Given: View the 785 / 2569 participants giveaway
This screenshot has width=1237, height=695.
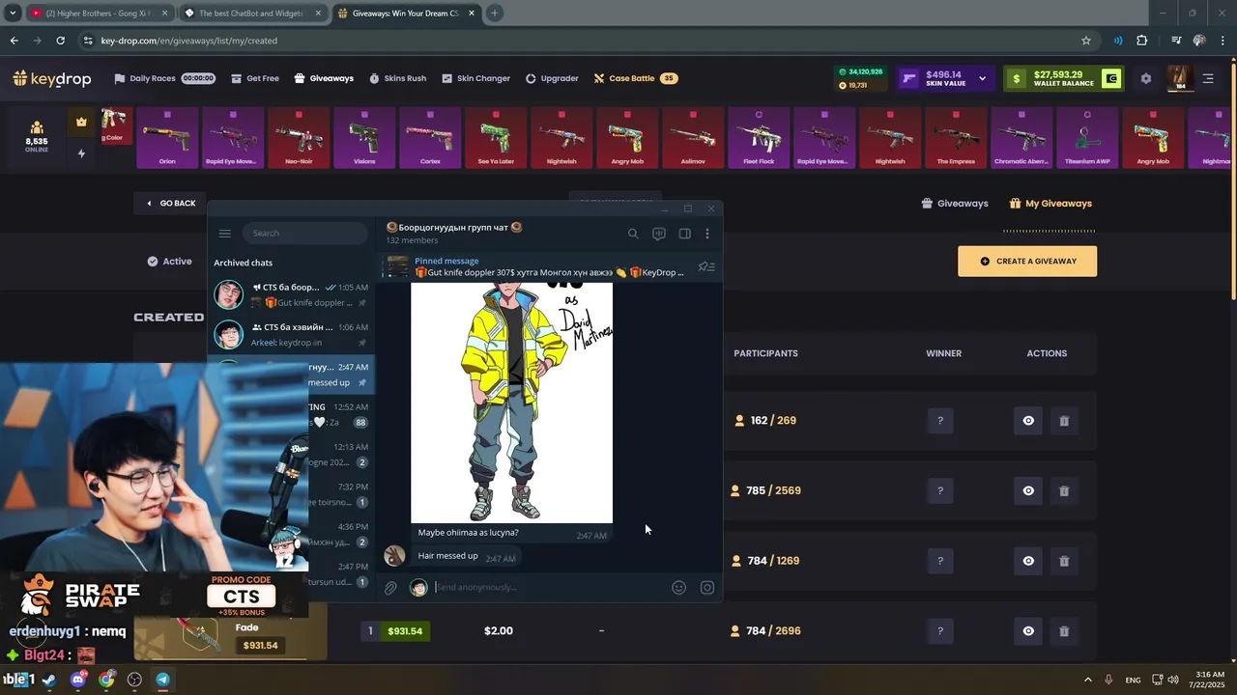Looking at the screenshot, I should pyautogui.click(x=1028, y=490).
